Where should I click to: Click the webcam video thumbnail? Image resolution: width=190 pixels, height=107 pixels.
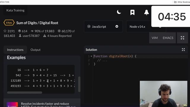(x=164, y=94)
